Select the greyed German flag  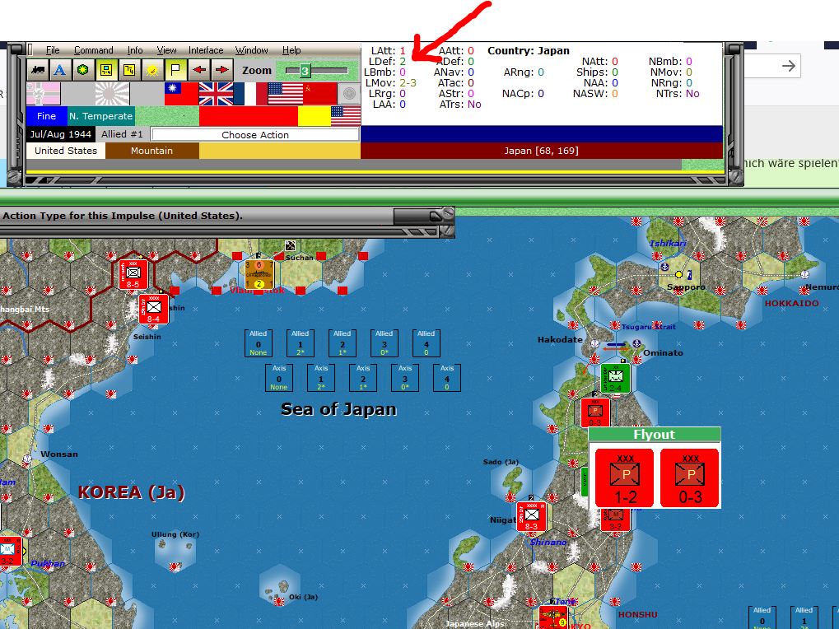pyautogui.click(x=44, y=94)
